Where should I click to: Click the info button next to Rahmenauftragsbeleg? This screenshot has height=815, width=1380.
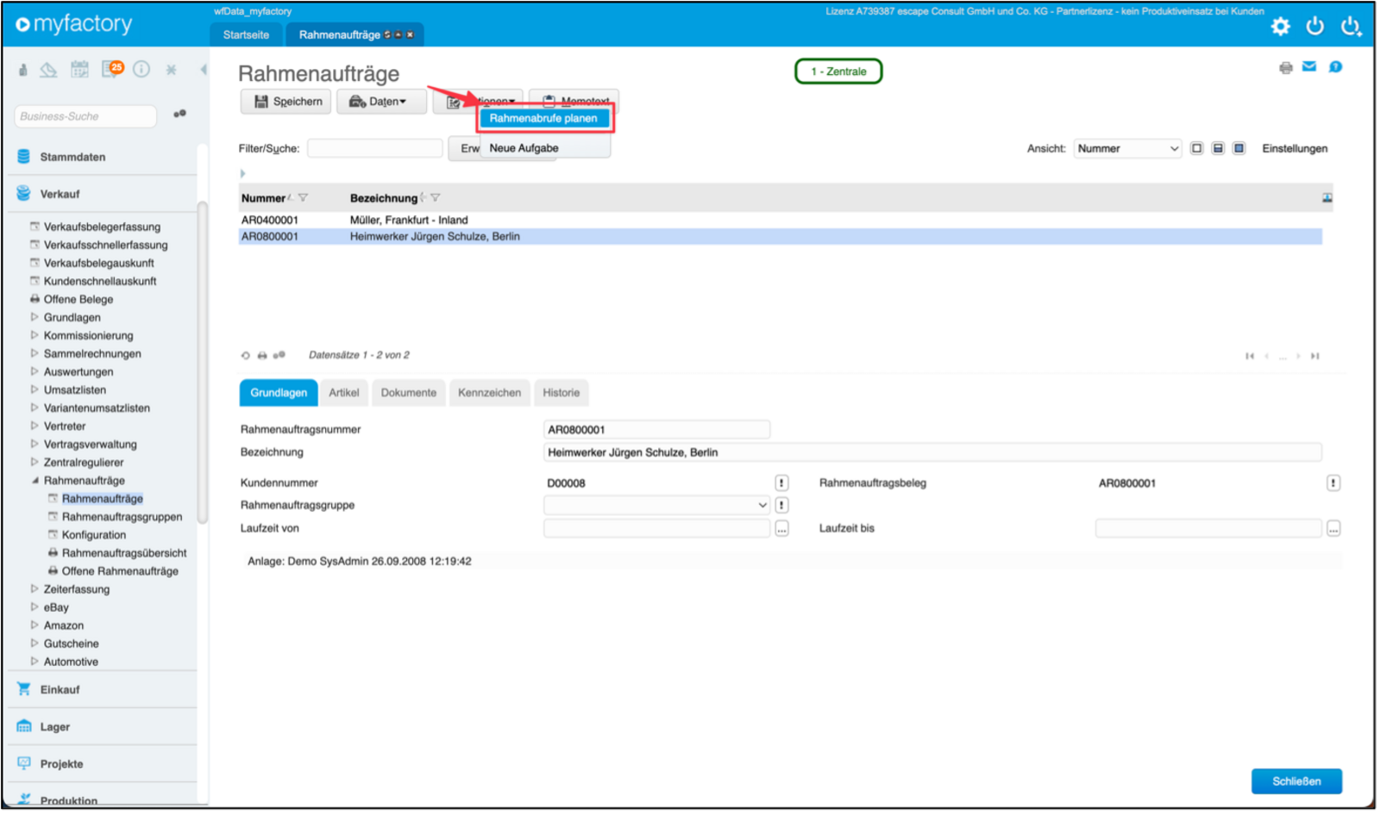[x=1333, y=483]
